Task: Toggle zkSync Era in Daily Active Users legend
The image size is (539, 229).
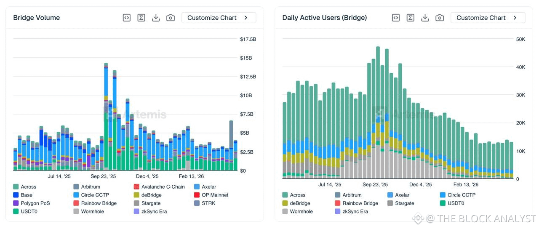Action: tap(352, 211)
